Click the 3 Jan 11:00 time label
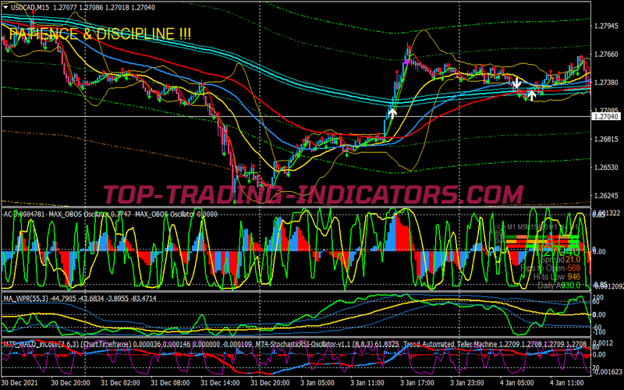Image resolution: width=624 pixels, height=390 pixels. tap(367, 383)
